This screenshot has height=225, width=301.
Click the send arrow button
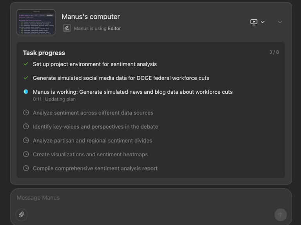(280, 214)
